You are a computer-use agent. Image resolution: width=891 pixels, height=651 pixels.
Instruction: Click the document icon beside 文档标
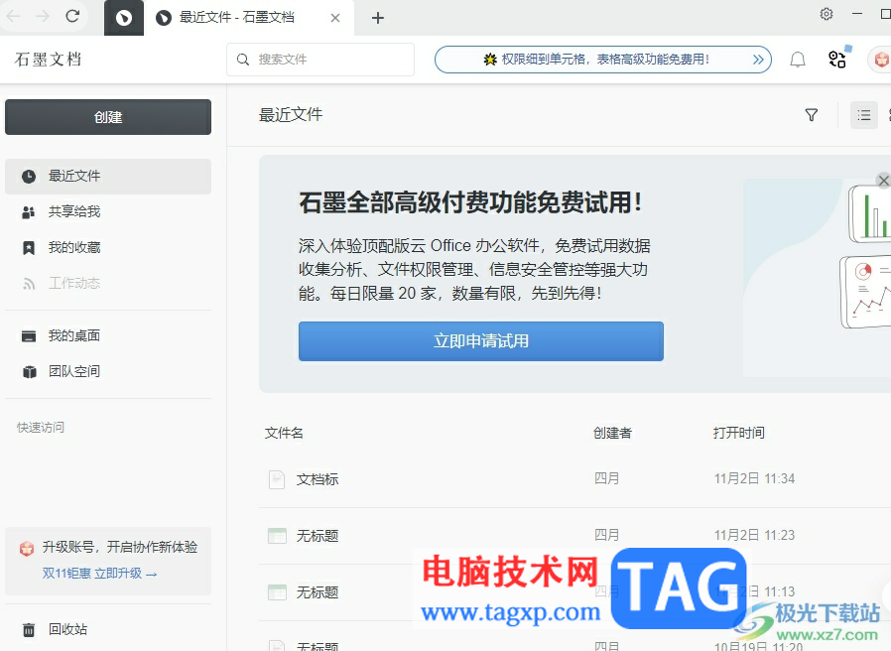click(x=277, y=479)
